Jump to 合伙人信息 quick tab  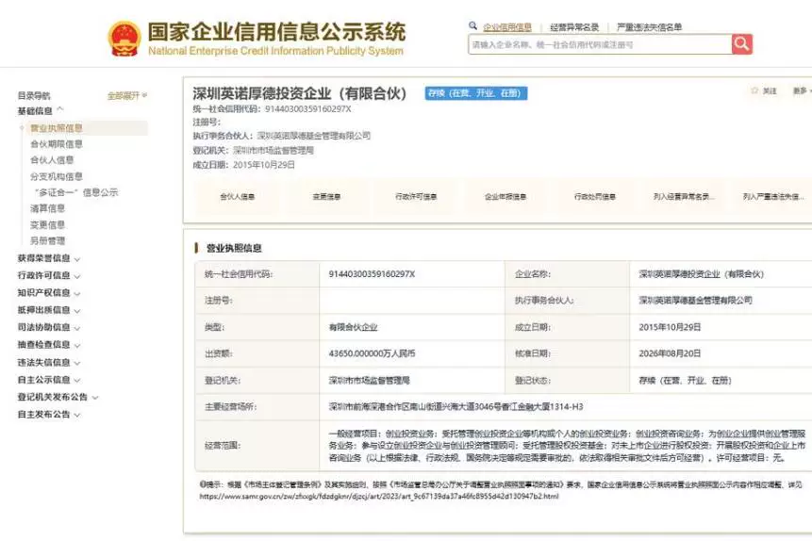(237, 197)
